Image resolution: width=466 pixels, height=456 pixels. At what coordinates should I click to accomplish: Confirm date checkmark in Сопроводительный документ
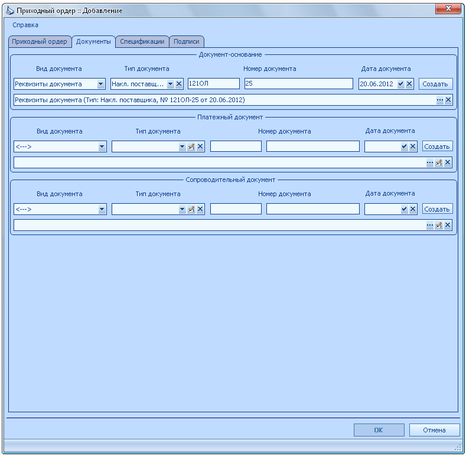404,209
